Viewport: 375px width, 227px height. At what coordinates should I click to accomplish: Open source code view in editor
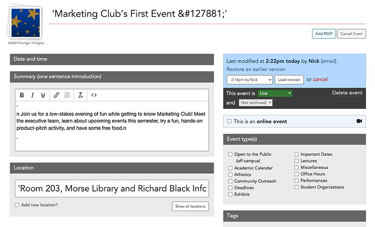(94, 95)
